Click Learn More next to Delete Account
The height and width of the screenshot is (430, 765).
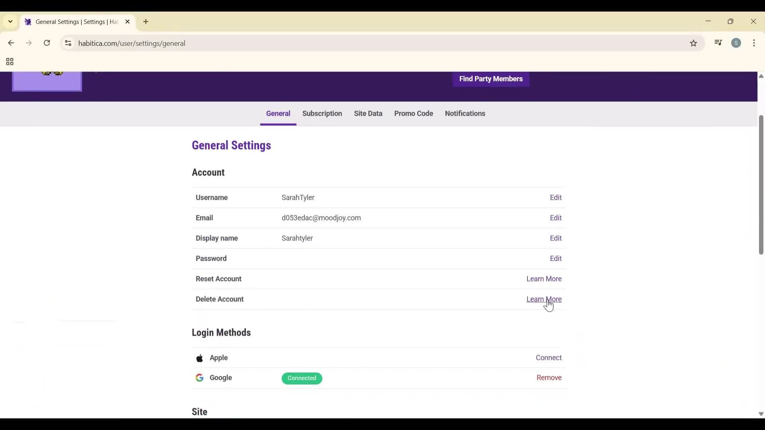pyautogui.click(x=544, y=299)
